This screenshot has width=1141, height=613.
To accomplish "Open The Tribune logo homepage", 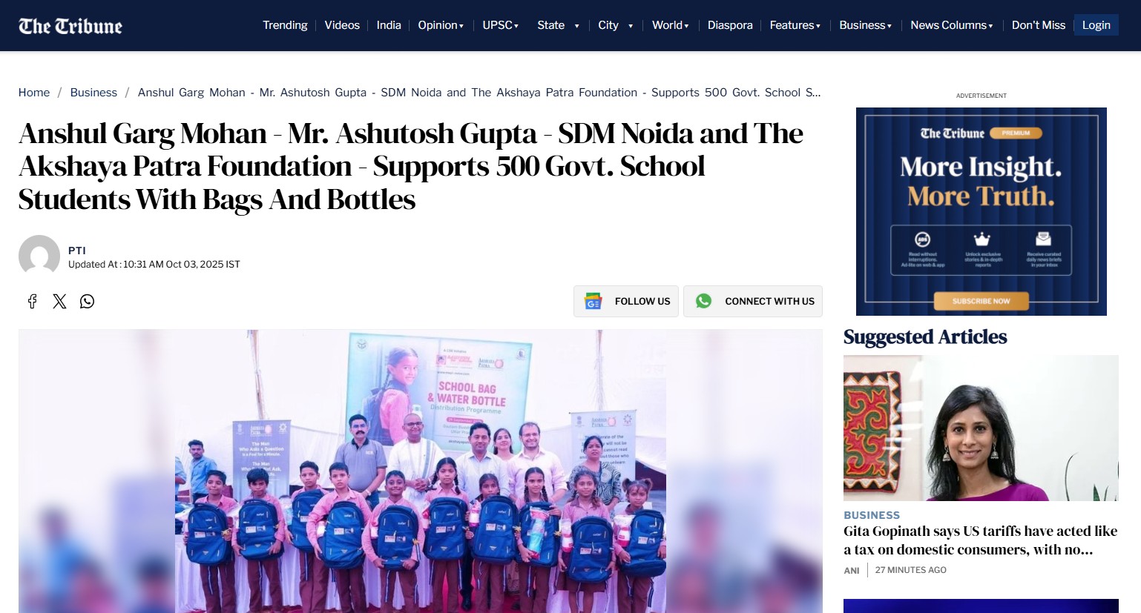I will tap(70, 26).
